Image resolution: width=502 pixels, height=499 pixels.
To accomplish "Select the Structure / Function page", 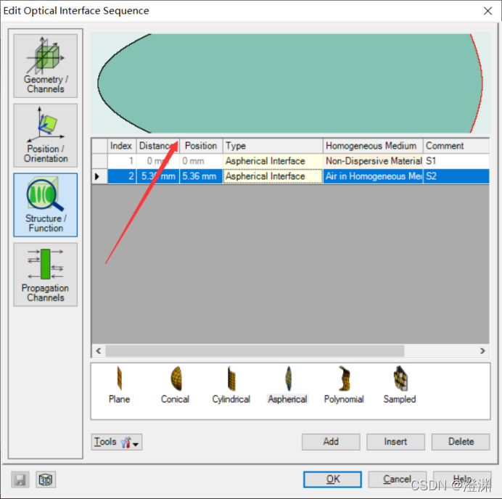I will coord(46,205).
